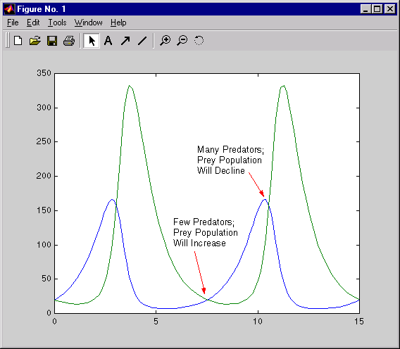Select the Insert Text 'A' tool

pos(108,41)
